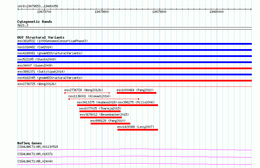Click the blue bar of nsv1016482
The height and width of the screenshot is (168, 260).
tap(134, 50)
